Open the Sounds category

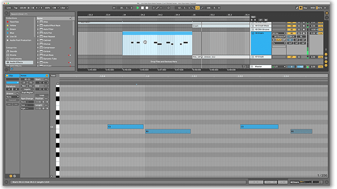tap(13, 51)
